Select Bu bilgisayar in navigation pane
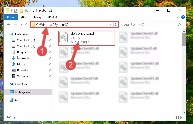The width and height of the screenshot is (193, 124). pos(28,92)
